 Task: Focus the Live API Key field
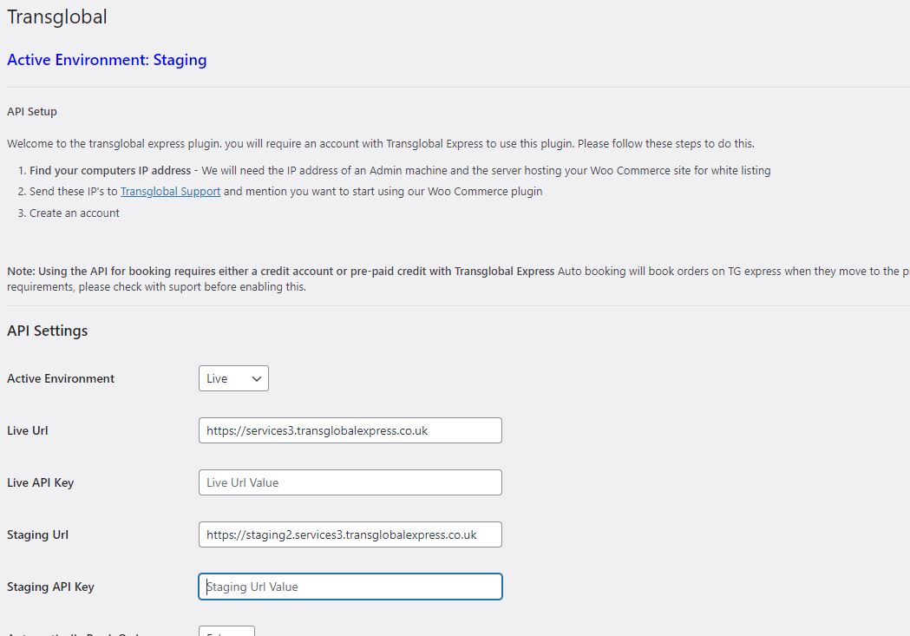(350, 482)
